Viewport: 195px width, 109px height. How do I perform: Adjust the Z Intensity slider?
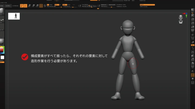click(x=70, y=6)
